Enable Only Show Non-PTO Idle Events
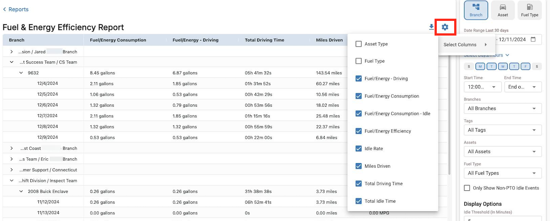Screen dimensions: 550x221 tap(467, 188)
